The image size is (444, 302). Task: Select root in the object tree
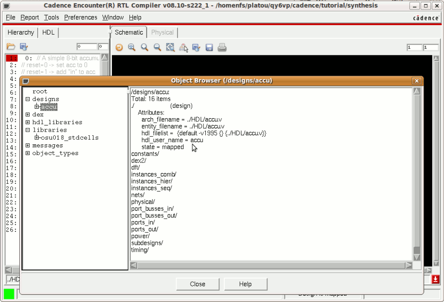[40, 92]
